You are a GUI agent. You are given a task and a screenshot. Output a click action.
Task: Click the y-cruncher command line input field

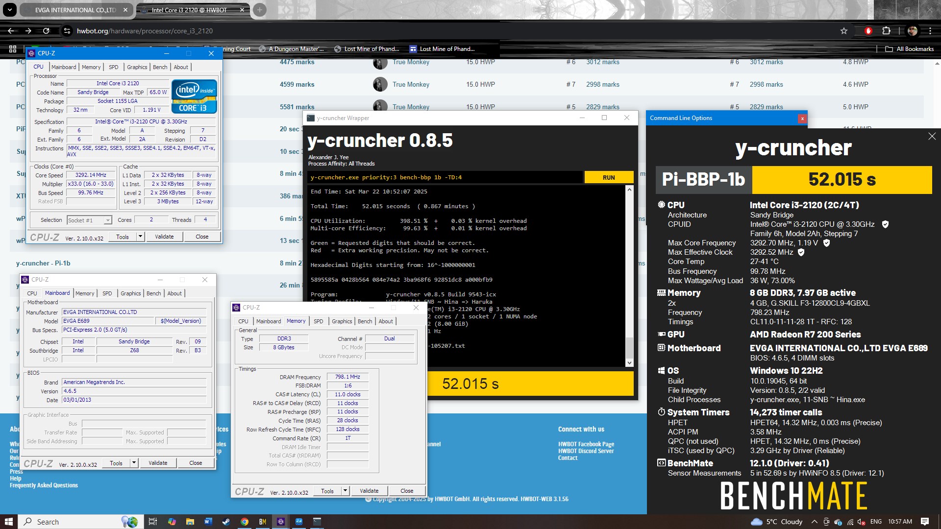[x=445, y=177]
